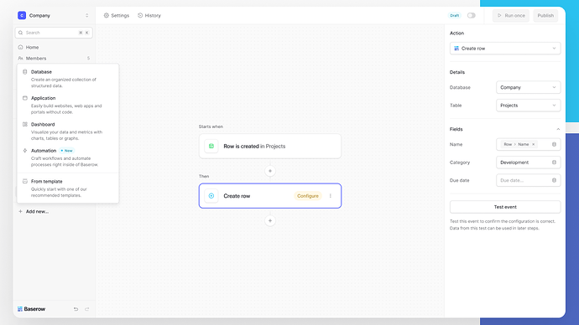This screenshot has width=579, height=325.
Task: Click the Run once button
Action: point(511,15)
